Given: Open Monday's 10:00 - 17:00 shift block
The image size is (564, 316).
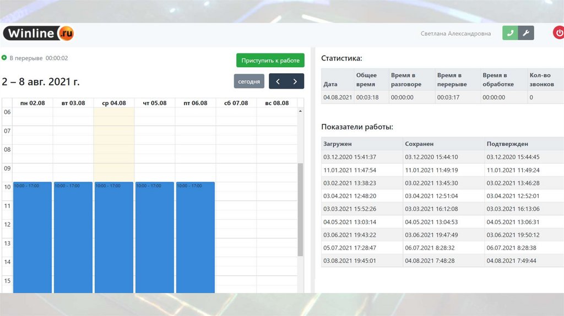Looking at the screenshot, I should [32, 237].
